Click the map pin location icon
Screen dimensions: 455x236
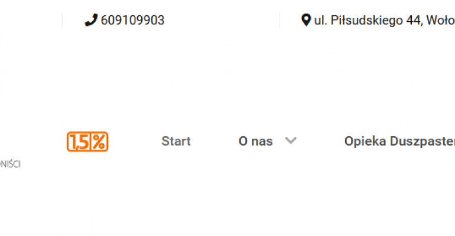(x=306, y=20)
